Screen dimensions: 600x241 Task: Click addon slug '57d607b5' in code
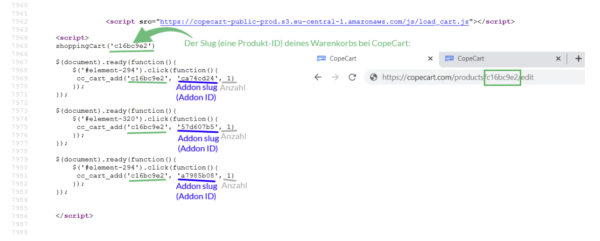click(198, 127)
